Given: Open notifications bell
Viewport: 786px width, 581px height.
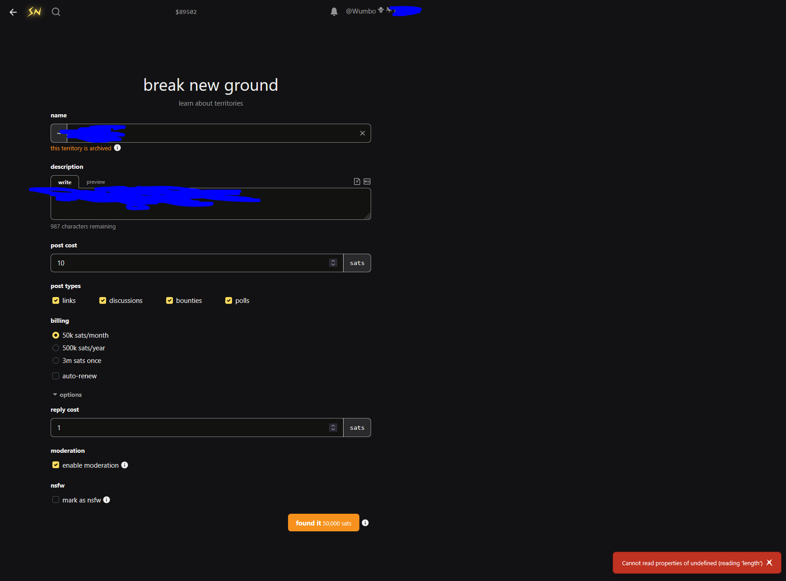Looking at the screenshot, I should tap(334, 12).
